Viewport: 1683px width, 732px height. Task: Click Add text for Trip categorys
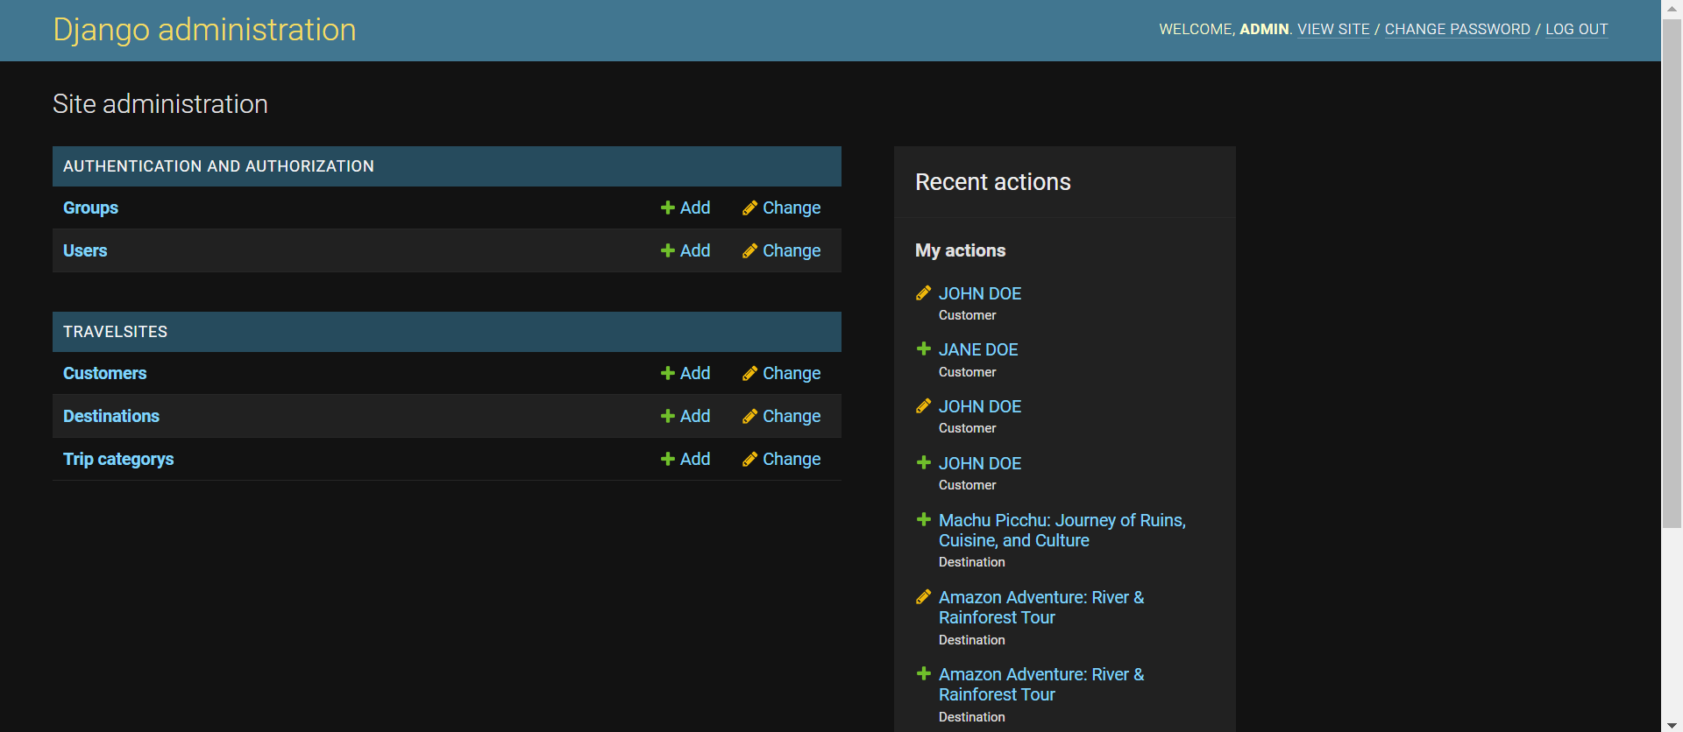[x=695, y=459]
